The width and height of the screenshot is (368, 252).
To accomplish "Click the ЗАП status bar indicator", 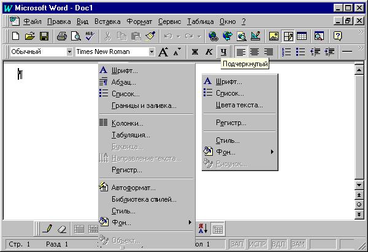I will (x=237, y=244).
